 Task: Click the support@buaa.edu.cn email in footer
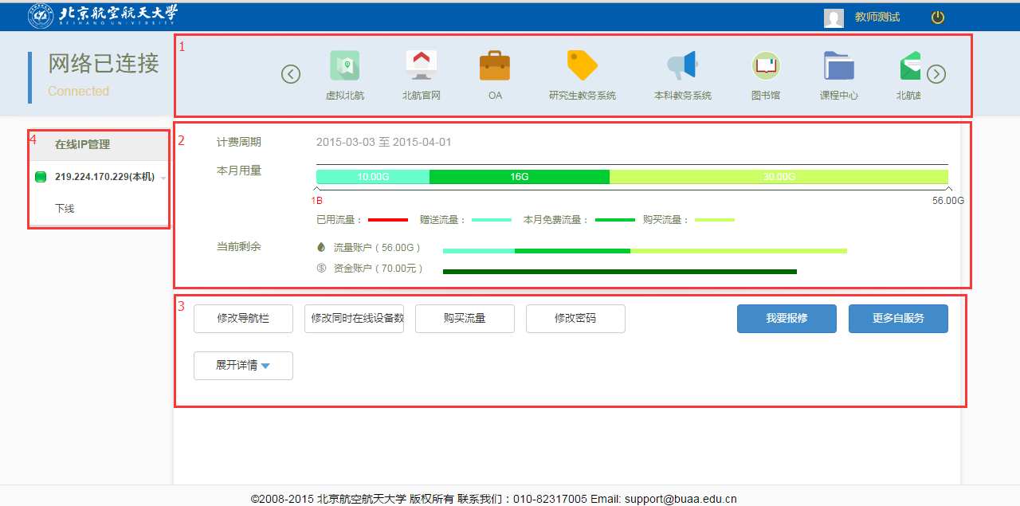pyautogui.click(x=681, y=500)
